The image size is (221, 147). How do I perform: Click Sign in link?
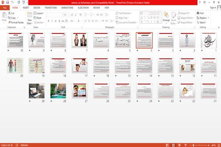(213, 8)
